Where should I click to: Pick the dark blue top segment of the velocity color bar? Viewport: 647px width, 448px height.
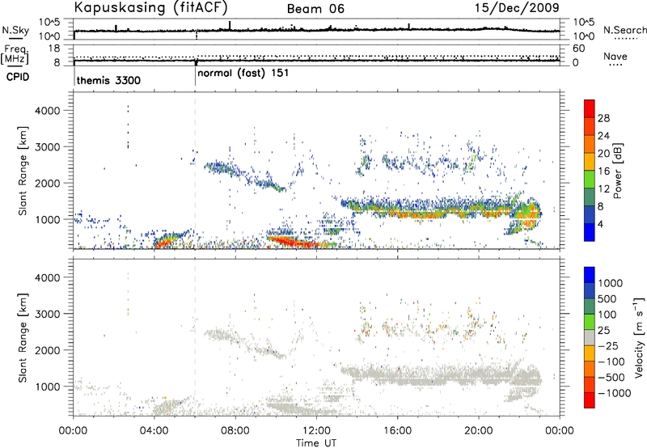coord(590,275)
